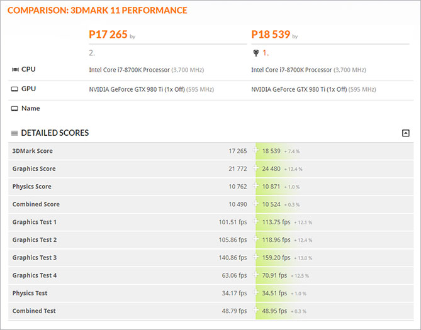Image resolution: width=421 pixels, height=330 pixels.
Task: Click the trophy icon beside rank 1
Action: tap(256, 53)
